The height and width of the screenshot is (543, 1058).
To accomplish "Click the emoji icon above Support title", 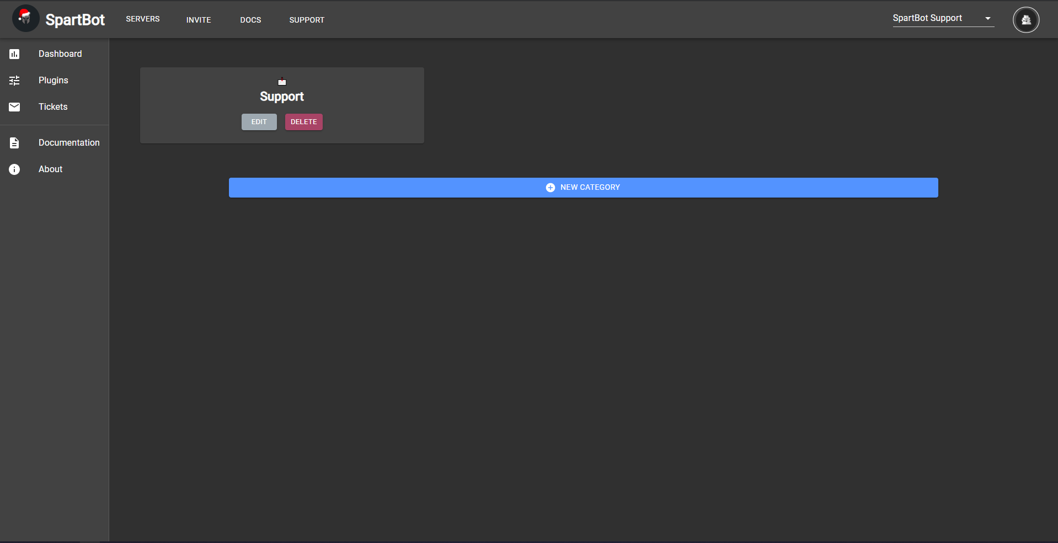I will pos(282,82).
